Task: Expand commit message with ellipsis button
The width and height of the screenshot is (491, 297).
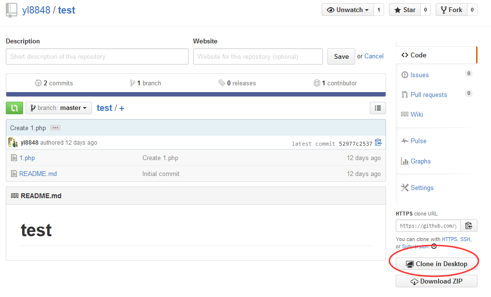Action: (x=55, y=128)
